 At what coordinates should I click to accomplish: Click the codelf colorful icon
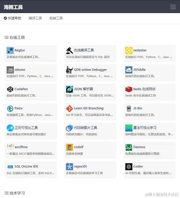click(69, 147)
